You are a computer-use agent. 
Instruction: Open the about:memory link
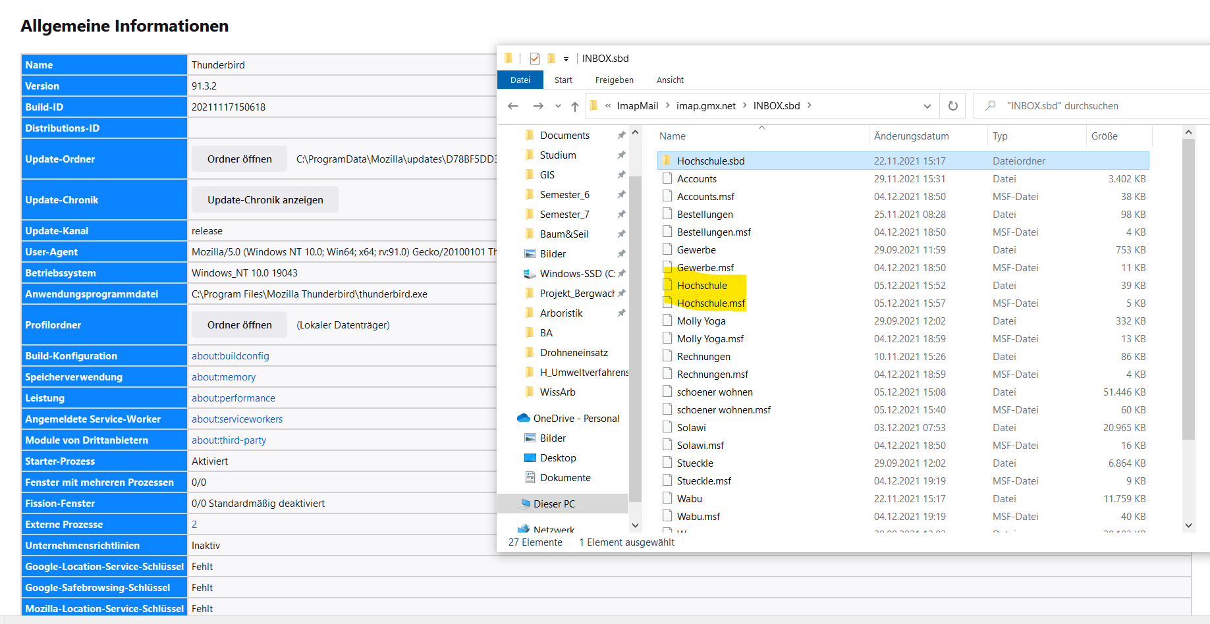[x=223, y=377]
